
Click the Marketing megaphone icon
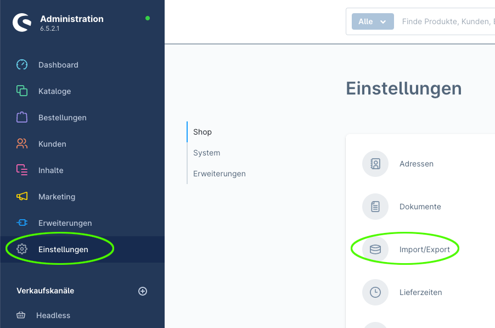coord(22,197)
